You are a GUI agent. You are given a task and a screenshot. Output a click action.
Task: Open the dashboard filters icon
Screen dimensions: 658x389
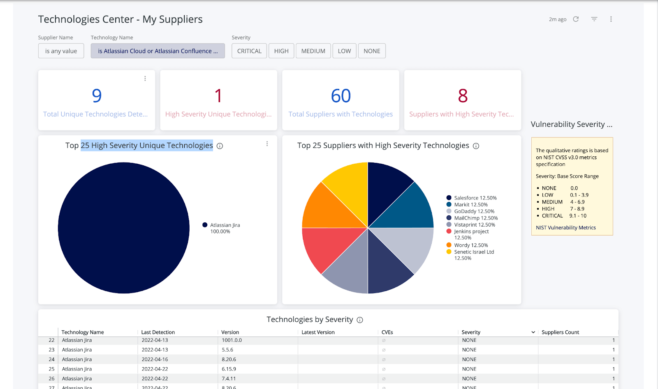pos(594,19)
